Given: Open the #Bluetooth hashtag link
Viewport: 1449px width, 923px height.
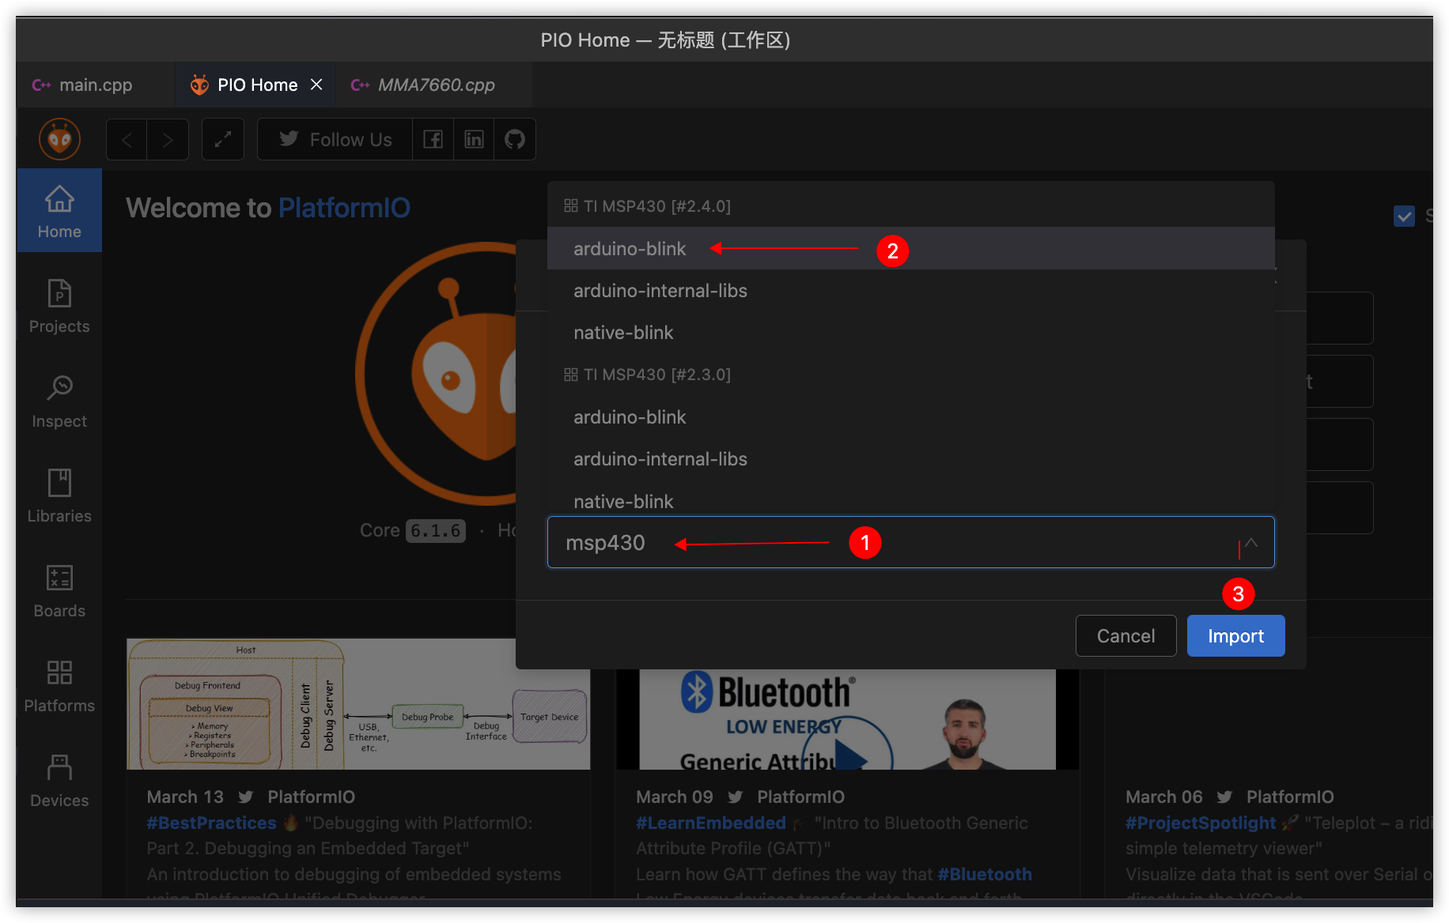Looking at the screenshot, I should click(x=985, y=874).
